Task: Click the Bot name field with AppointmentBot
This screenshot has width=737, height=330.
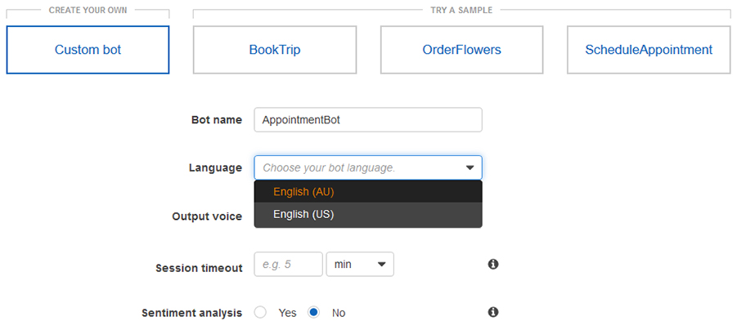Action: [367, 119]
